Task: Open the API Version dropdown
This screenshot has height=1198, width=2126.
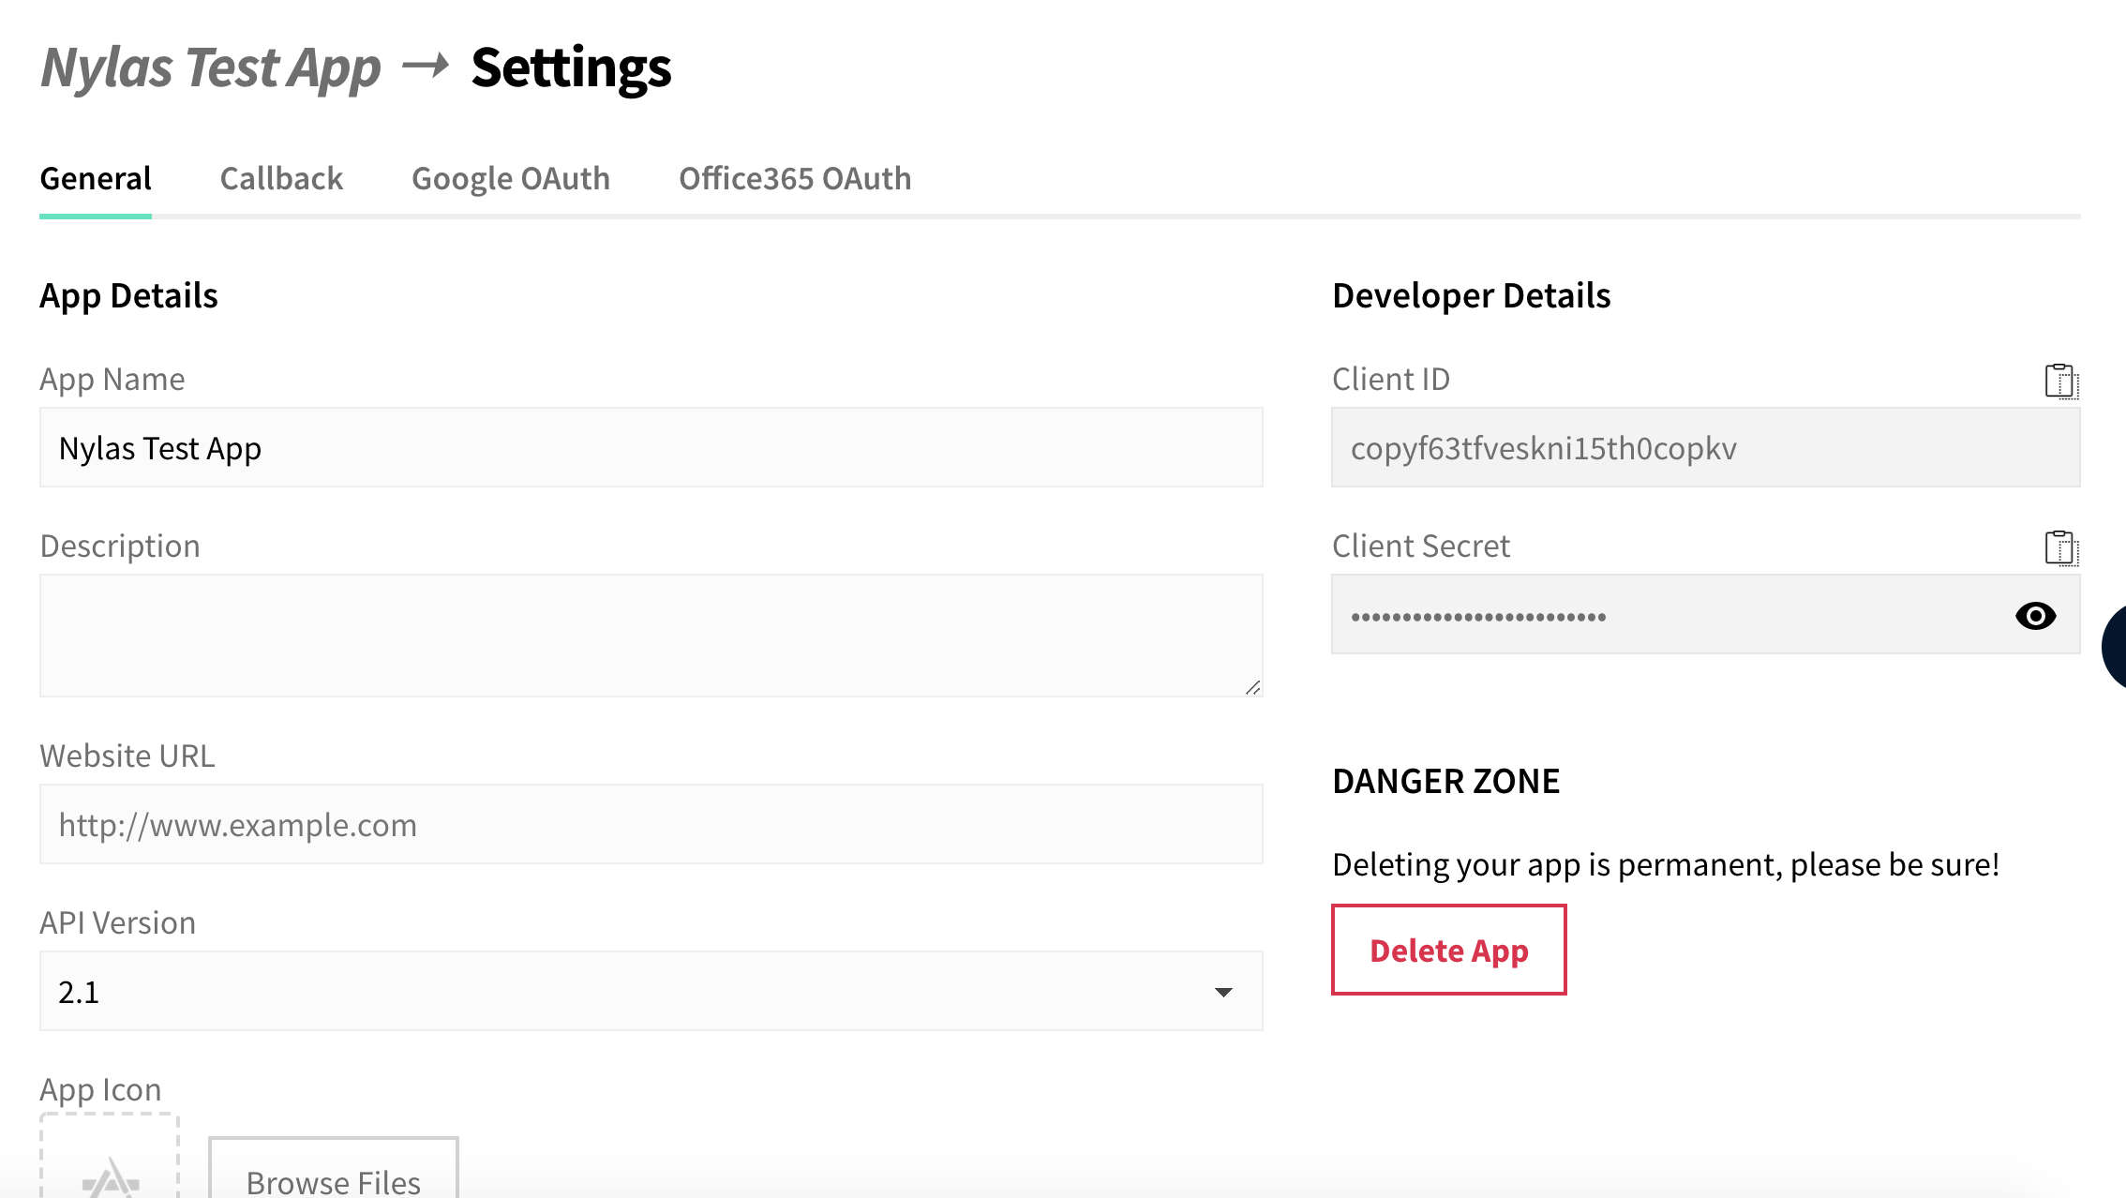Action: 651,991
